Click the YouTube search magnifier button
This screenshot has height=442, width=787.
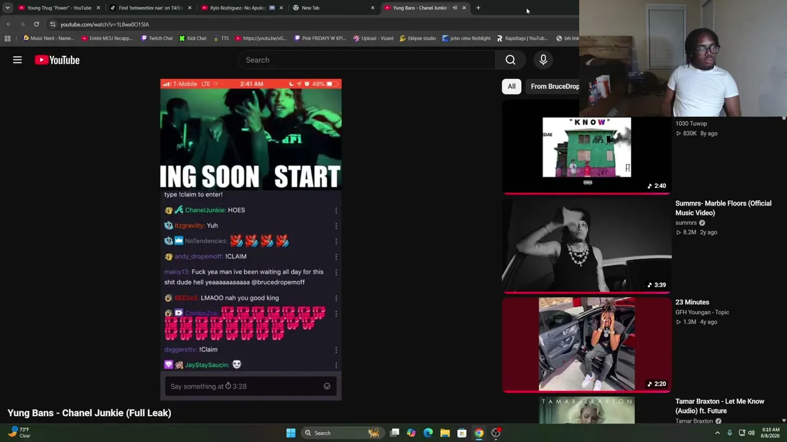coord(510,60)
